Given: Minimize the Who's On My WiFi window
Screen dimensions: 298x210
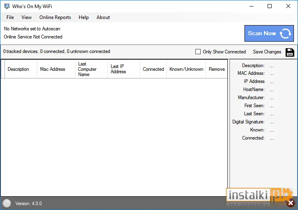Looking at the screenshot, I should click(251, 6).
